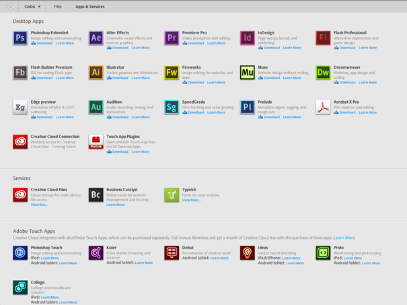Image resolution: width=407 pixels, height=305 pixels.
Task: Click the Creative Cloud logo in header
Action: pos(9,7)
